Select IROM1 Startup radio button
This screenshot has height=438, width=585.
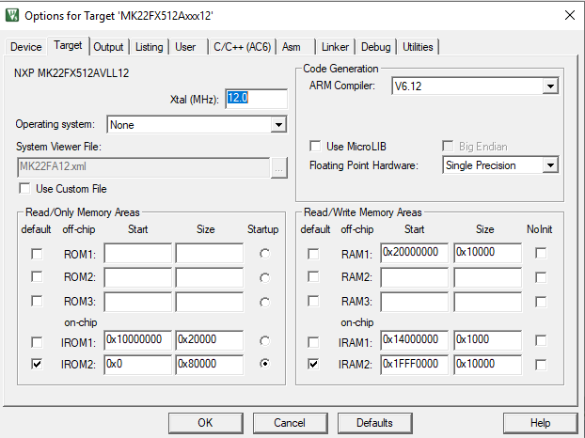tap(265, 340)
